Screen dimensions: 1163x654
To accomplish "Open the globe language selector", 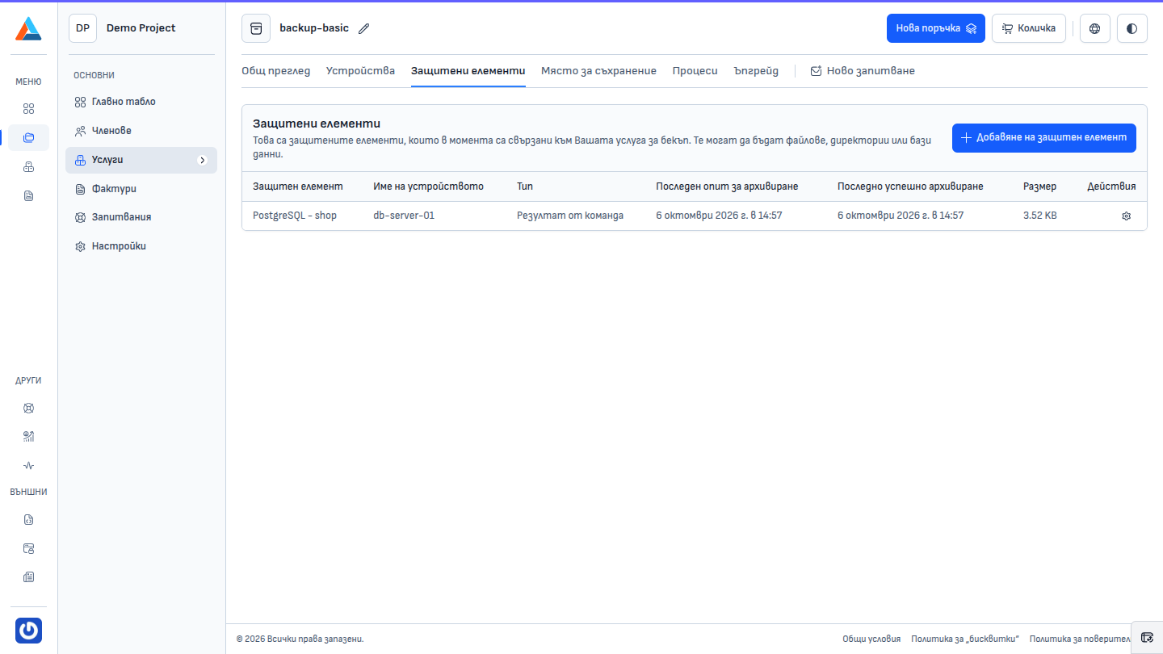I will [x=1095, y=28].
